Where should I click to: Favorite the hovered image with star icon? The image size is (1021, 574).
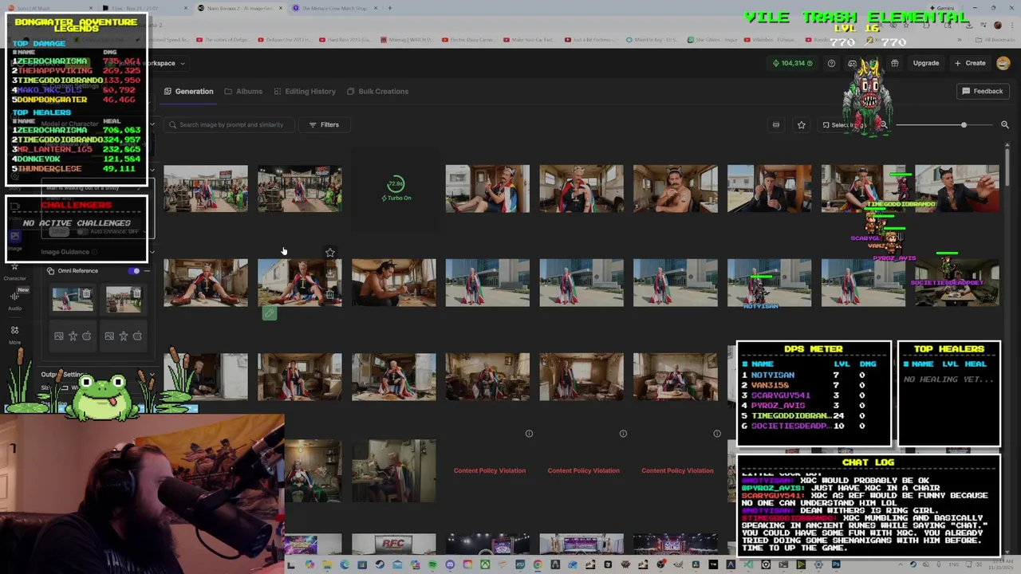[330, 253]
